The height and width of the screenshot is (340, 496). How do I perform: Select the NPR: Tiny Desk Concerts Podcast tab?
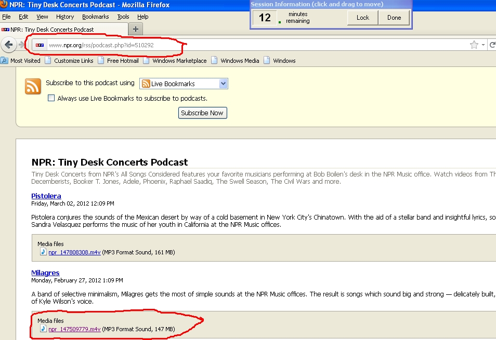(x=63, y=30)
